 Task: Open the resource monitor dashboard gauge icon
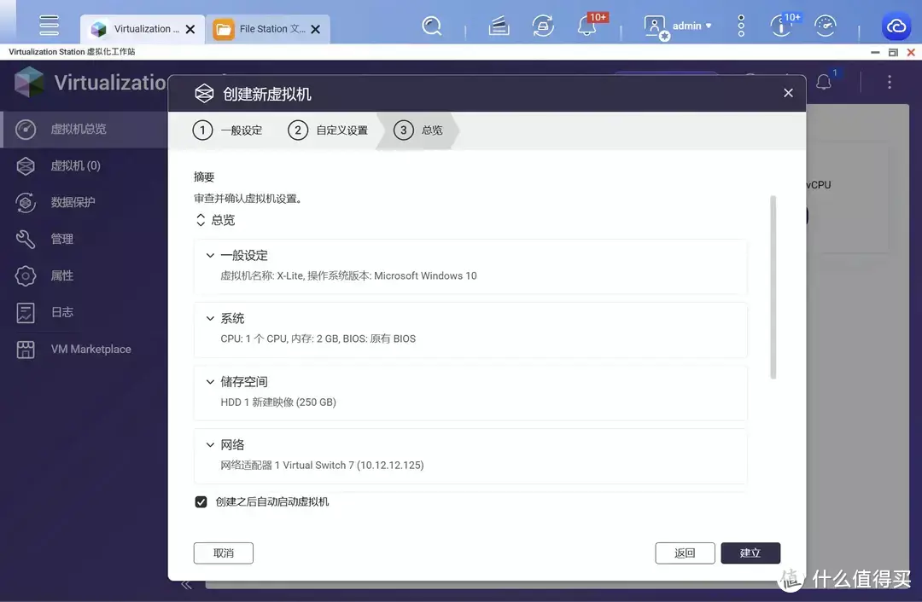point(825,26)
